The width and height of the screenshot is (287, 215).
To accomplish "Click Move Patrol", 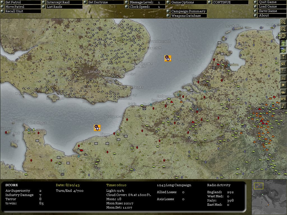I will pyautogui.click(x=23, y=7).
